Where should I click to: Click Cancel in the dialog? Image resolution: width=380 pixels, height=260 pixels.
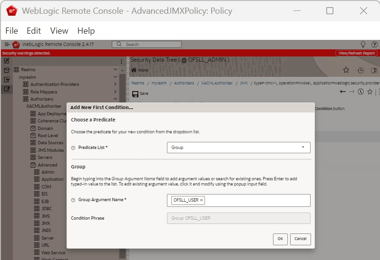[300, 239]
